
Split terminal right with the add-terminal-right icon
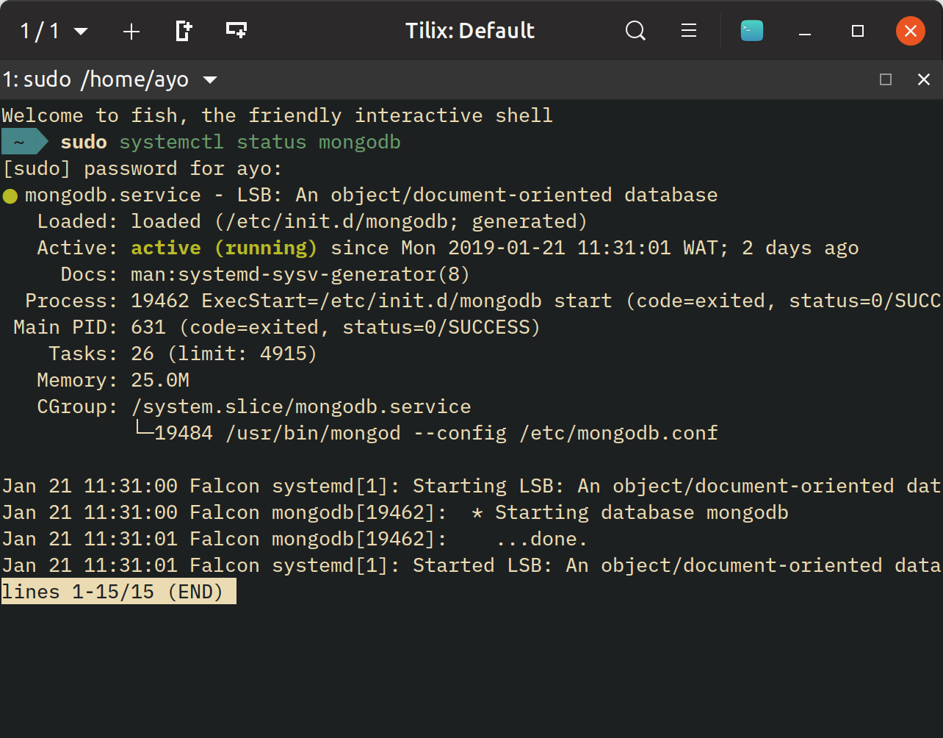[183, 31]
